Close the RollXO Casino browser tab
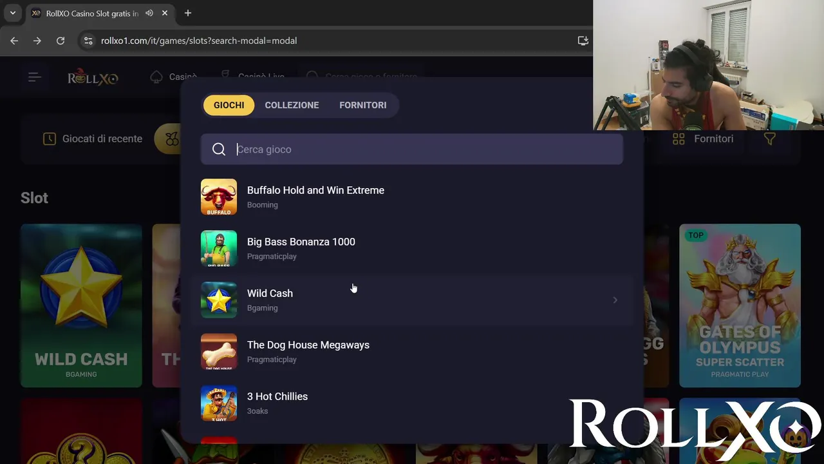This screenshot has width=824, height=464. tap(165, 13)
